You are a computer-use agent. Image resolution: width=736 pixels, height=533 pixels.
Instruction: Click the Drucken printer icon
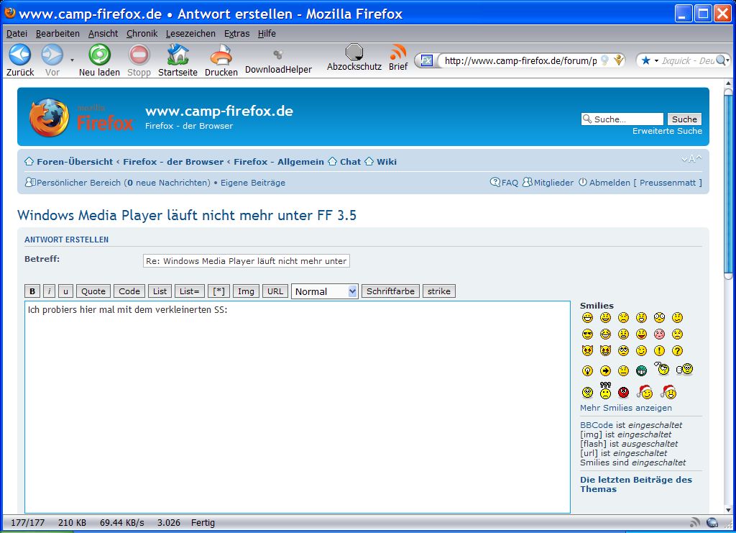(x=221, y=55)
